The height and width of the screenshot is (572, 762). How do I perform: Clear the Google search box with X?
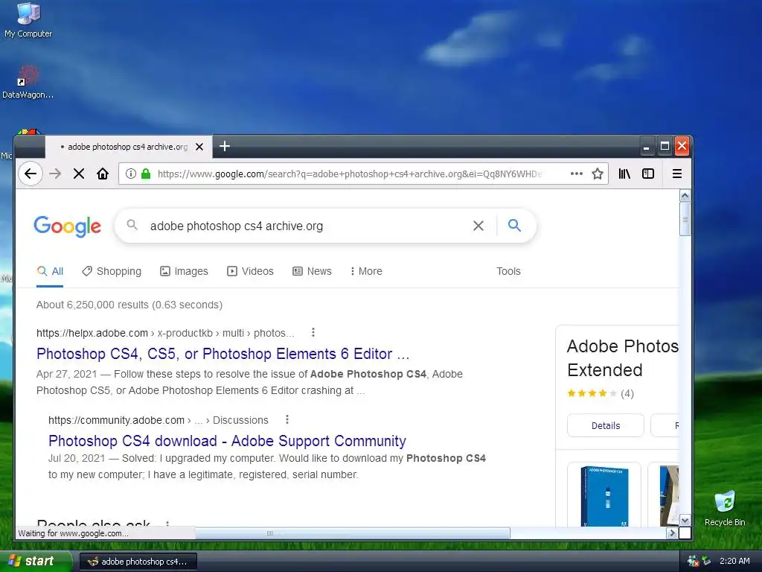[478, 226]
